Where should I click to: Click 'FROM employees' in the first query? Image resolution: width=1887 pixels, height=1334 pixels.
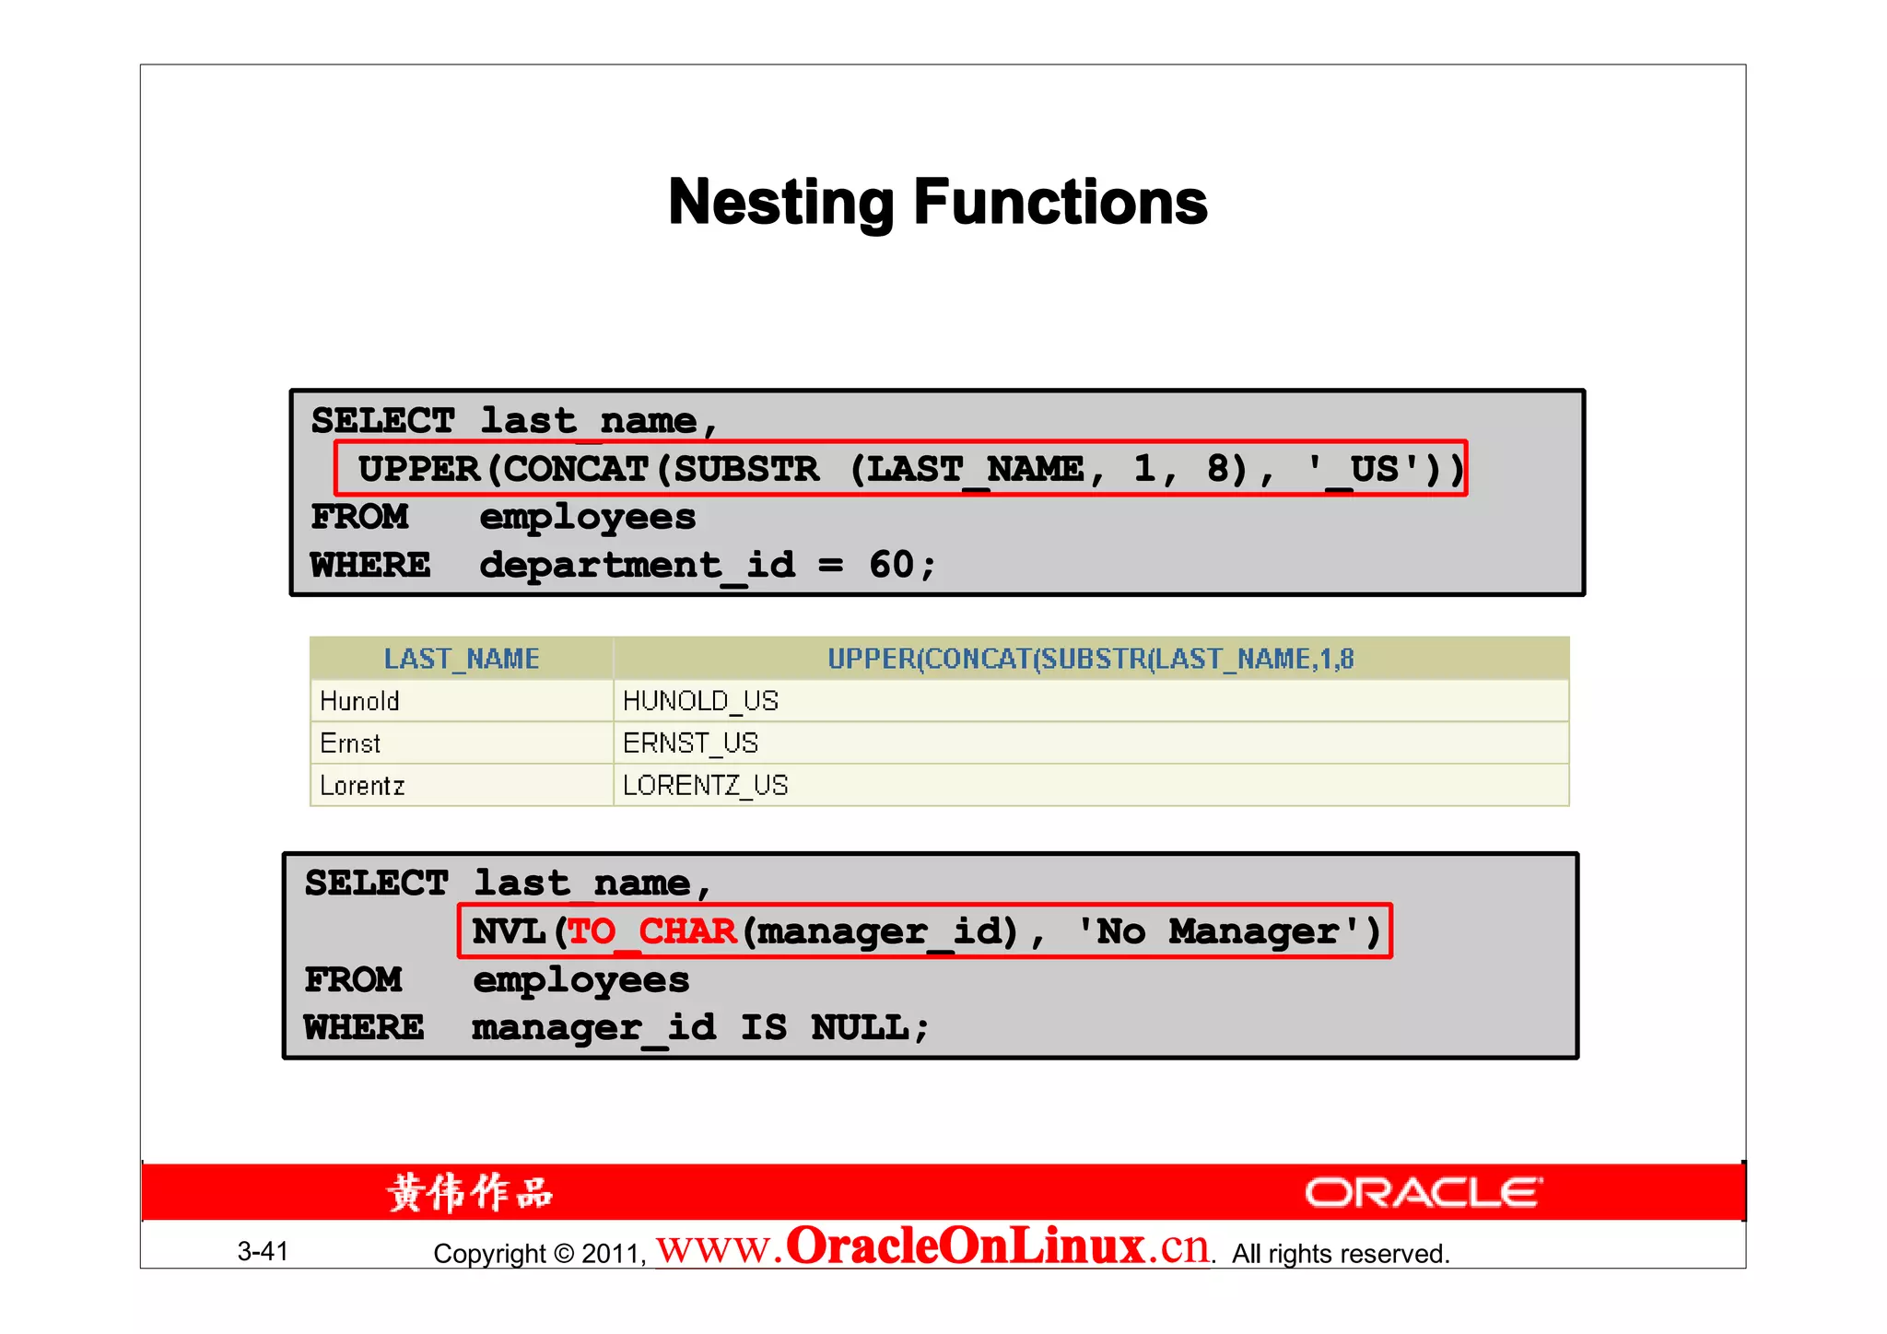tap(503, 517)
